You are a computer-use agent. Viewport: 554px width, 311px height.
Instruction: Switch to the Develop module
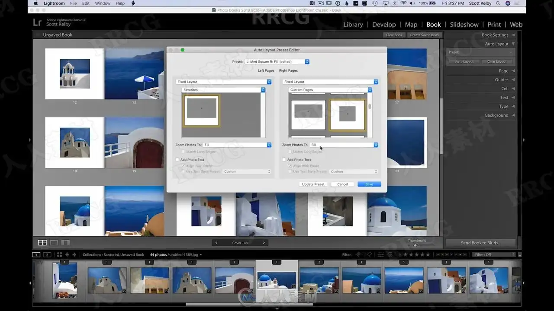(384, 25)
